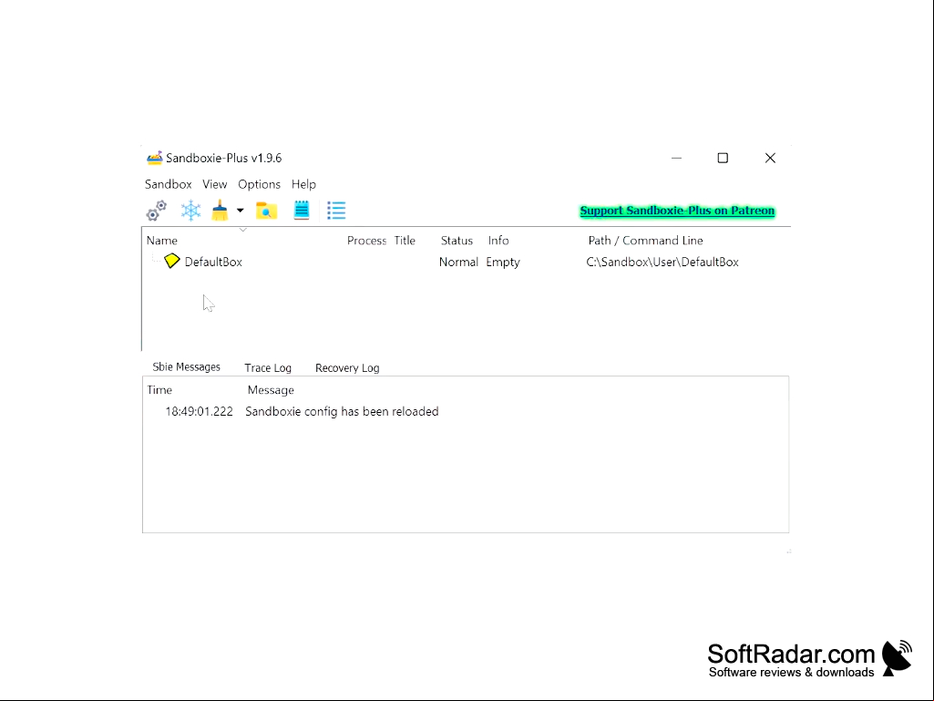Click the yellow DefaultBox sandbox icon
The image size is (934, 701).
click(171, 261)
